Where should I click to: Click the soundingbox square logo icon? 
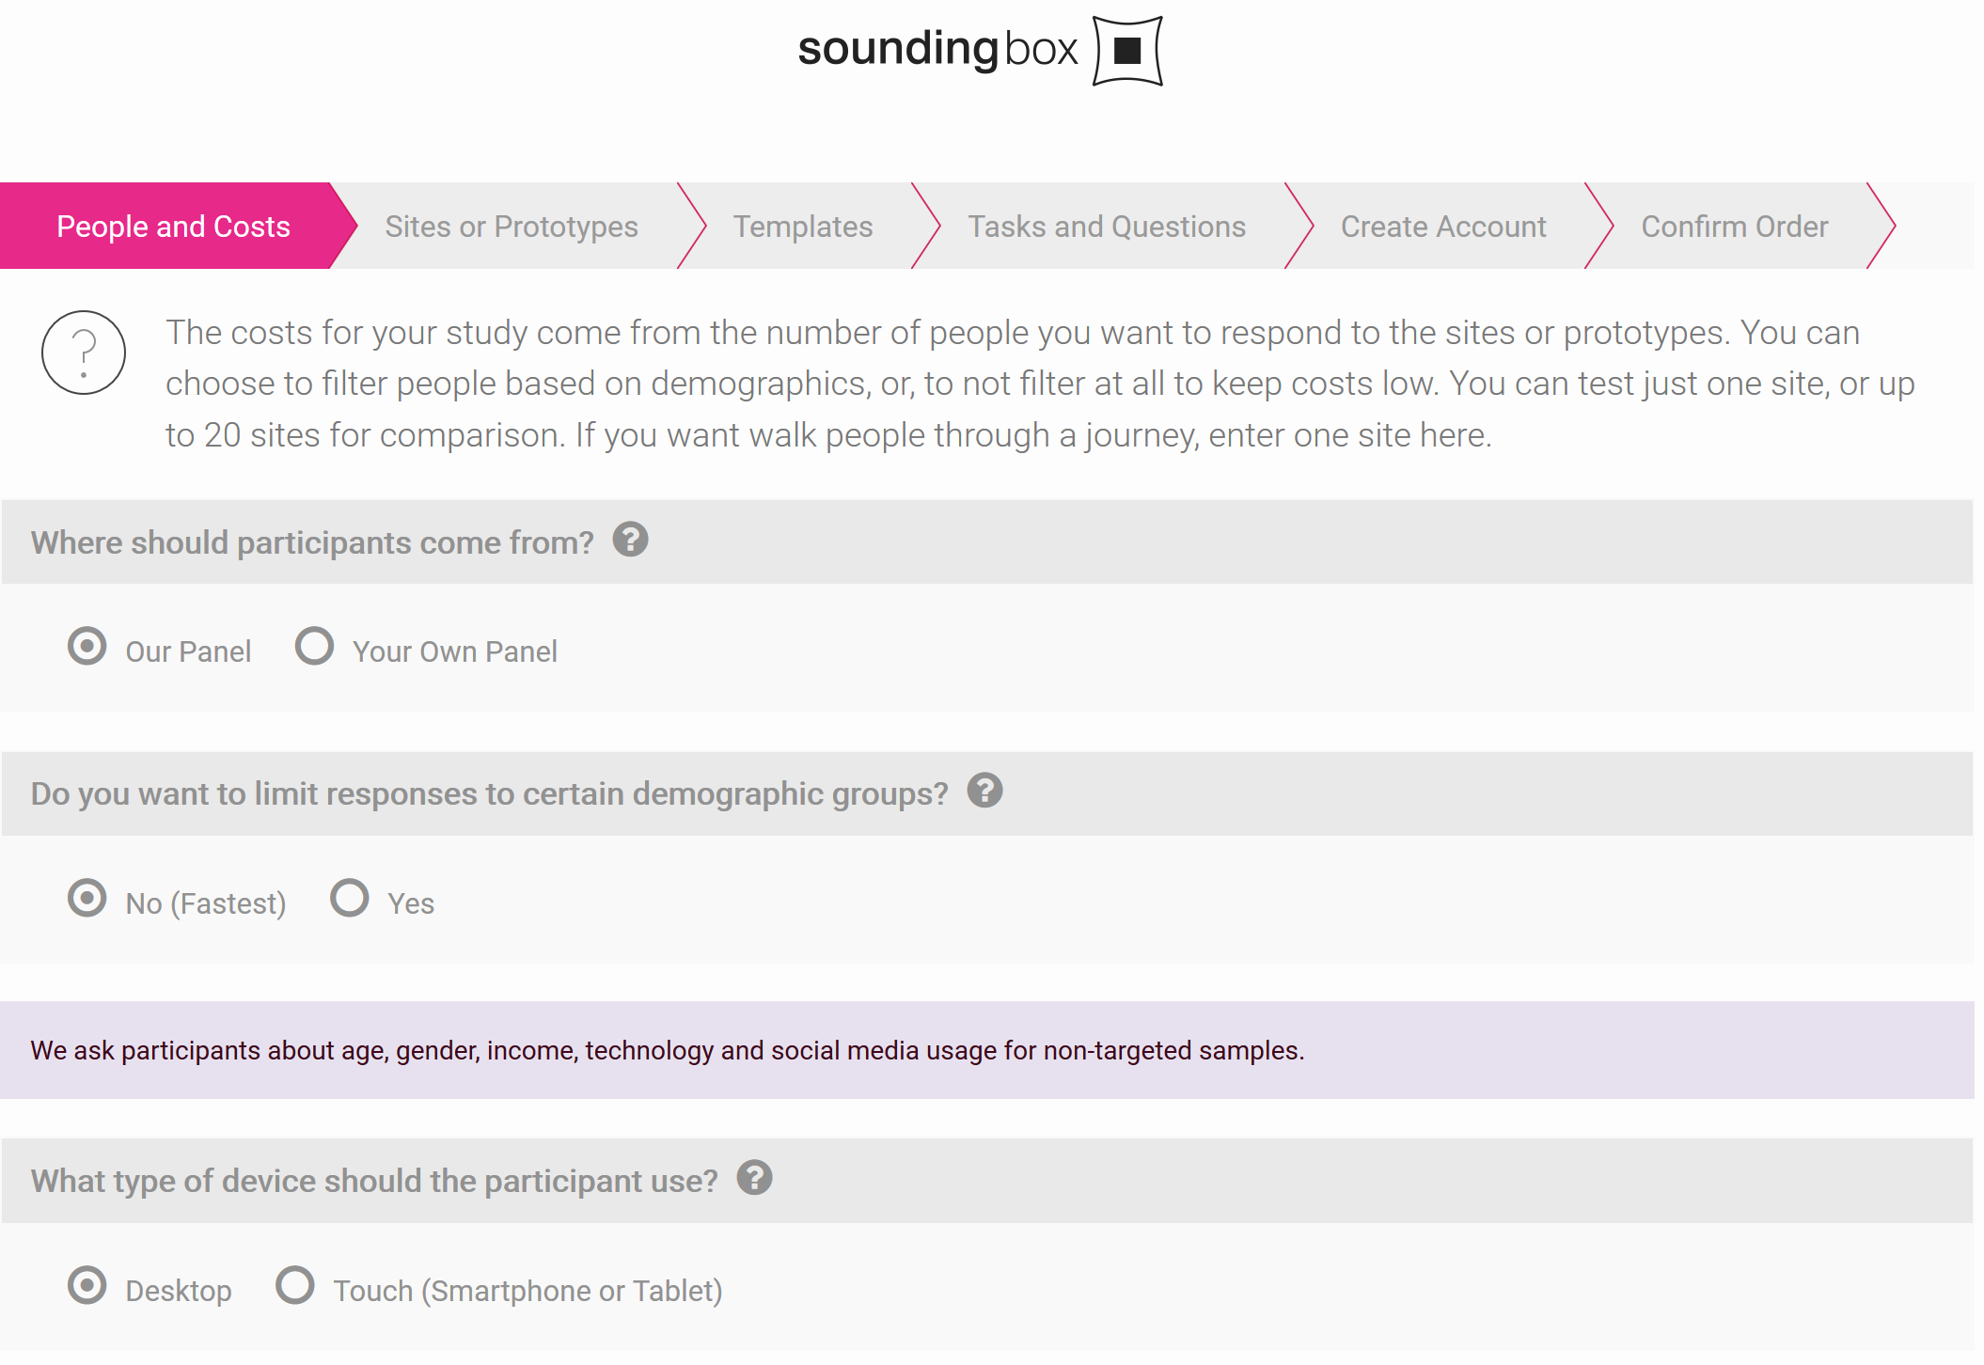(1127, 50)
